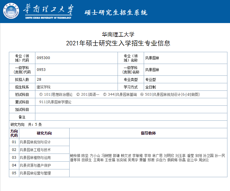230x191 pixels.
Task: Click the 复试科目 row label
Action: [22, 102]
